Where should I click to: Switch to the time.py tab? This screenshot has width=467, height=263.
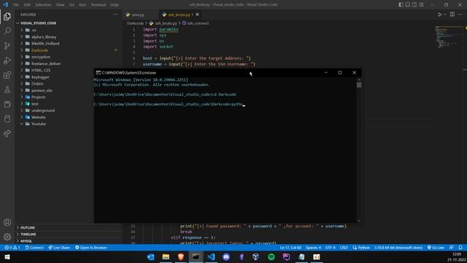(139, 15)
